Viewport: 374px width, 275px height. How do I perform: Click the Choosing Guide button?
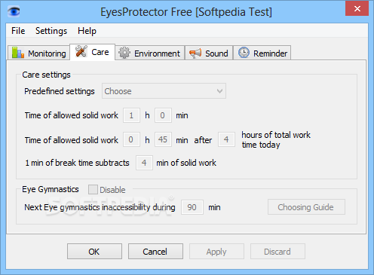[x=306, y=207]
